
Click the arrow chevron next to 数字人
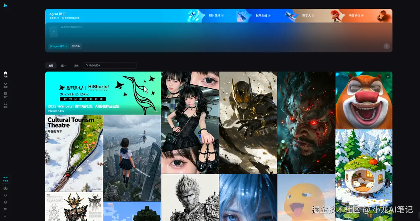tap(313, 15)
